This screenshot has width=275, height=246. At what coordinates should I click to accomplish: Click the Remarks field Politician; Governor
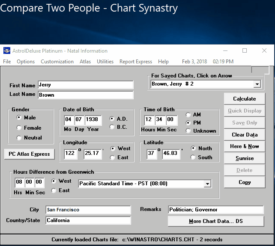coord(216,210)
